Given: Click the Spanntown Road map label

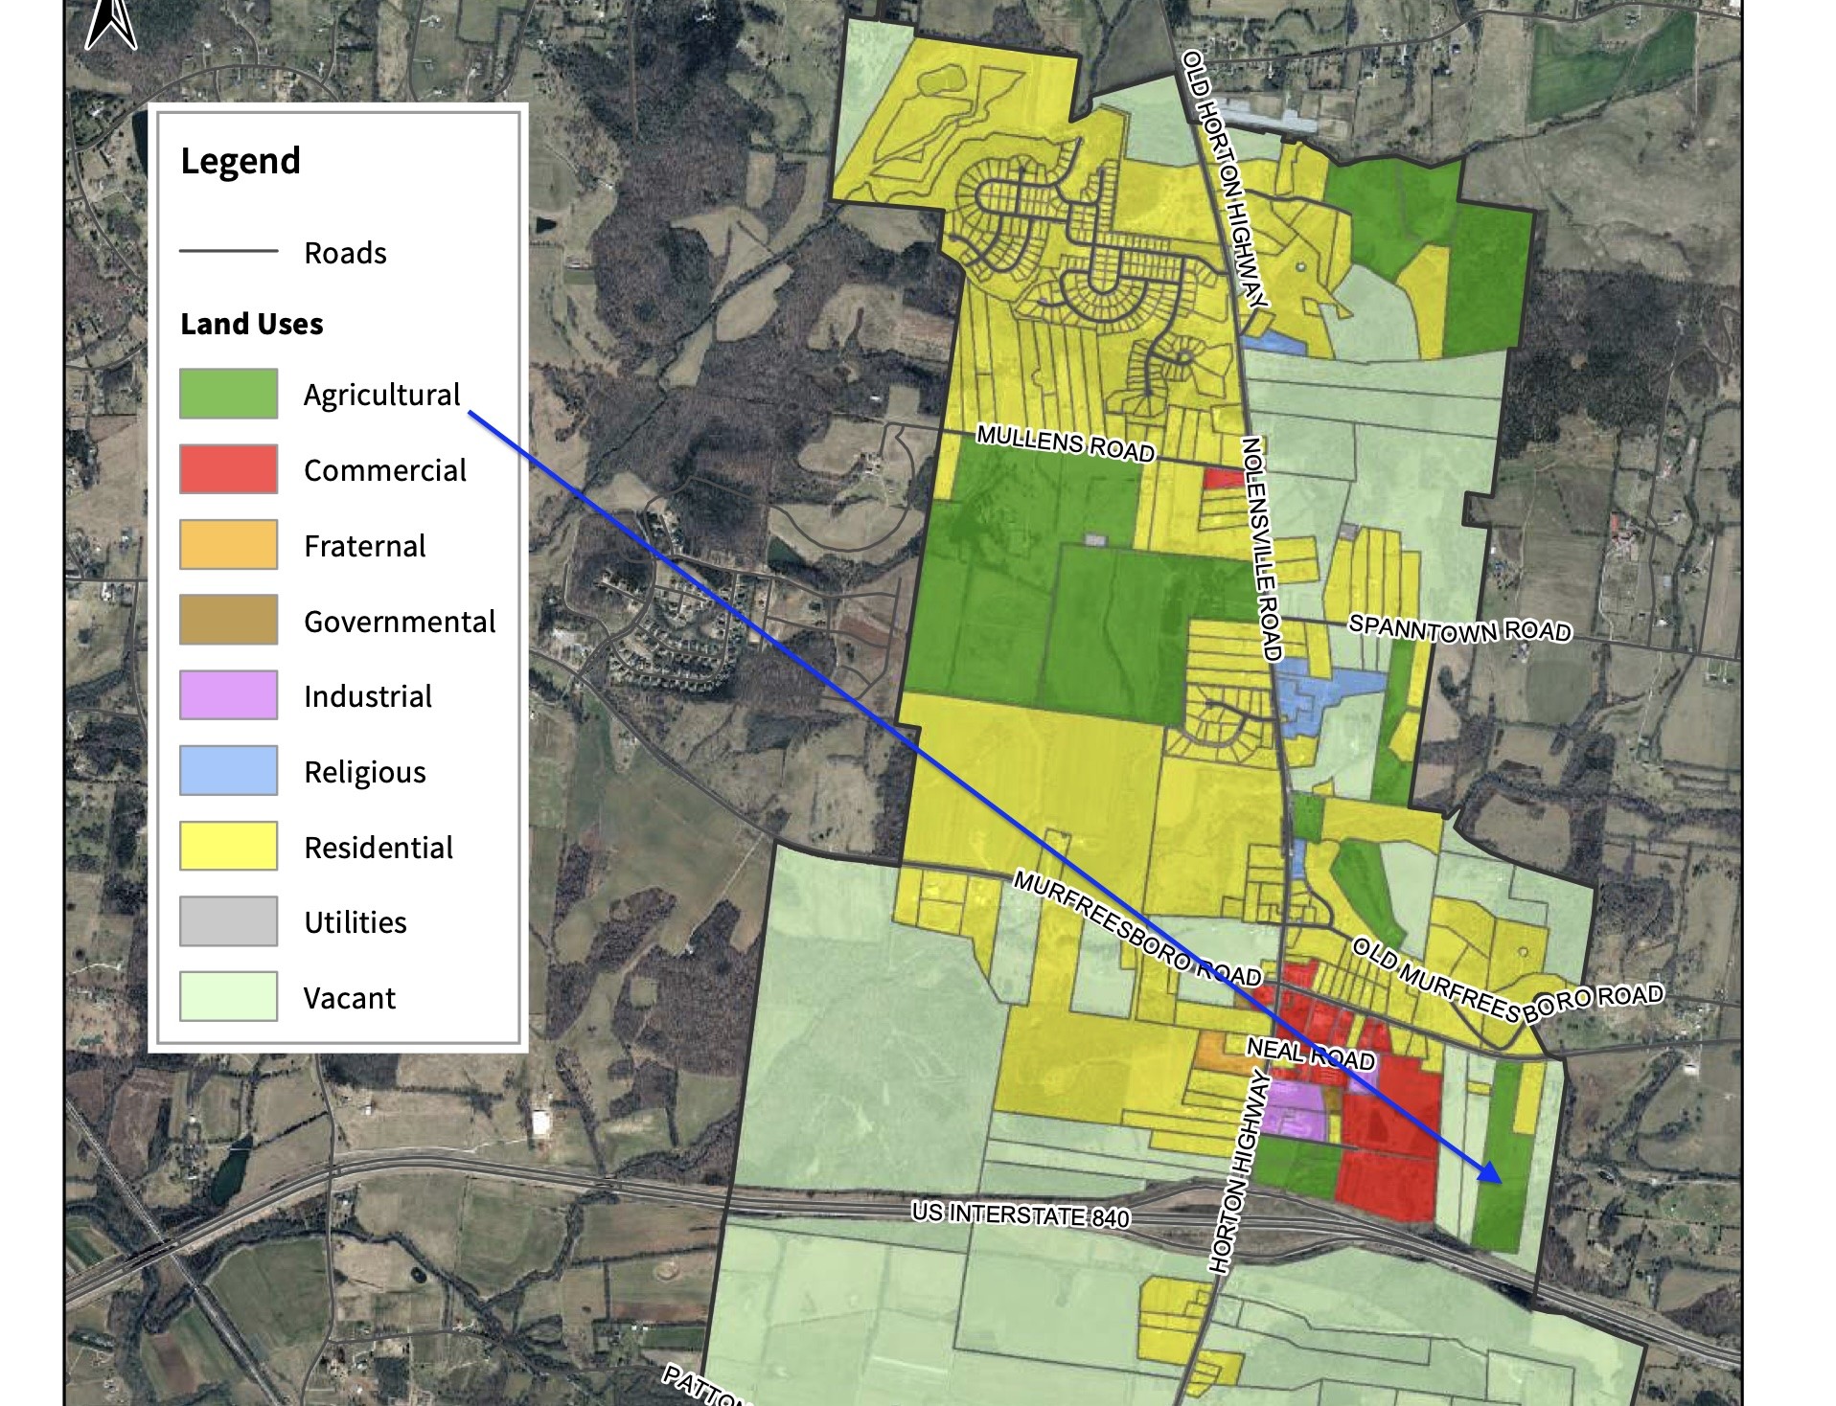Looking at the screenshot, I should [x=1460, y=628].
